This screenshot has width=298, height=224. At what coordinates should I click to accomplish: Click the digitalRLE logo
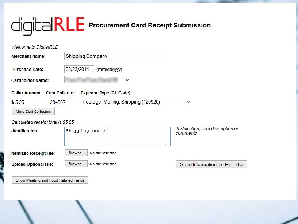pyautogui.click(x=48, y=25)
